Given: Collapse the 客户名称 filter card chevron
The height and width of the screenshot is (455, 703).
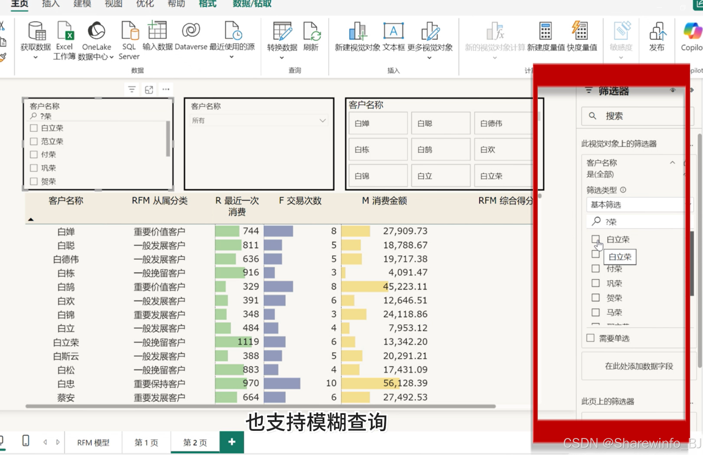Looking at the screenshot, I should pos(672,163).
